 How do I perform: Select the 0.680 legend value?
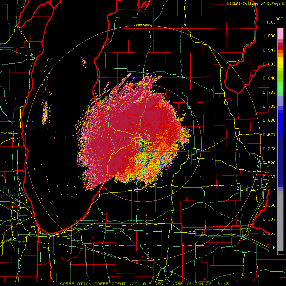click(269, 120)
